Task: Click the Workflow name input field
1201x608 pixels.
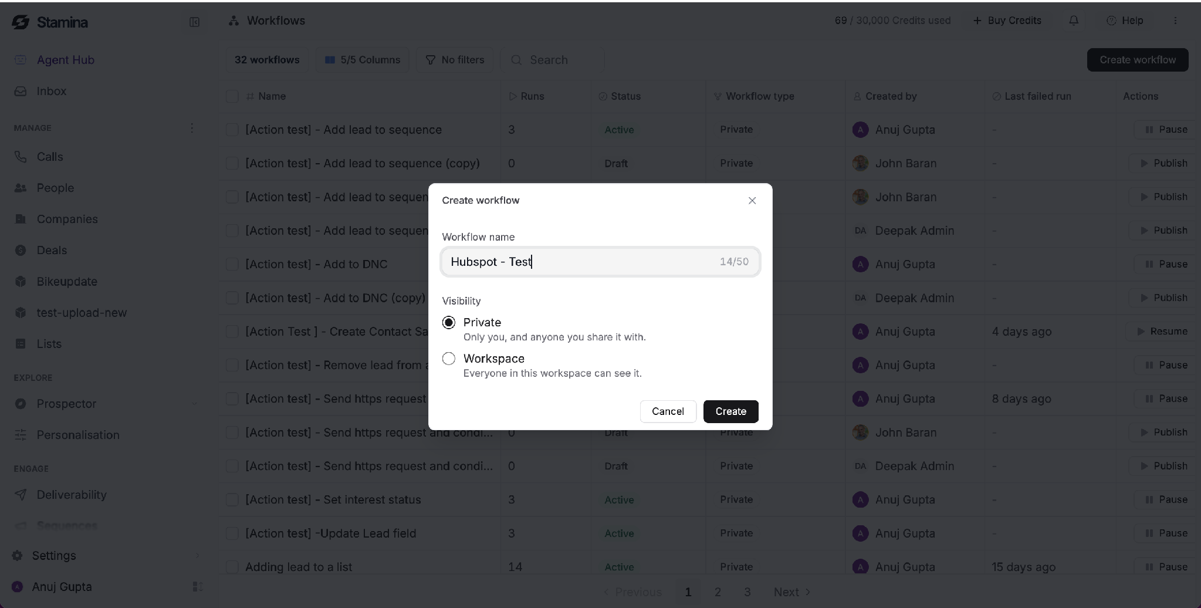Action: click(x=600, y=262)
